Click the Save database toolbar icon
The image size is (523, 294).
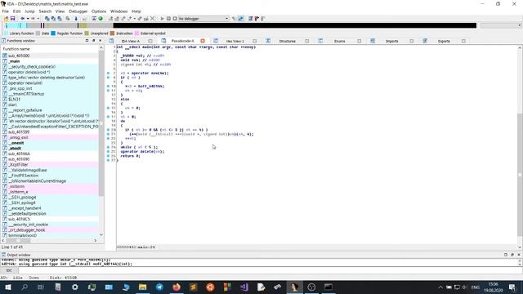click(x=12, y=19)
